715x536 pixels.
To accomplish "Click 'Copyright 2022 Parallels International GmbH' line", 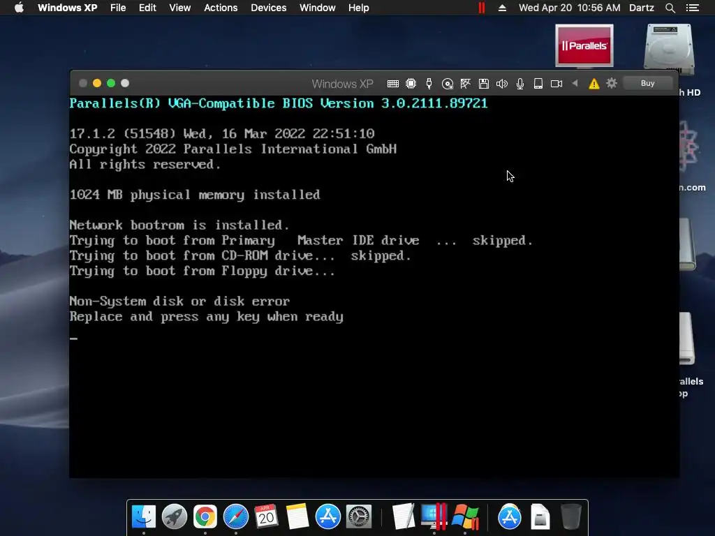I will 233,149.
